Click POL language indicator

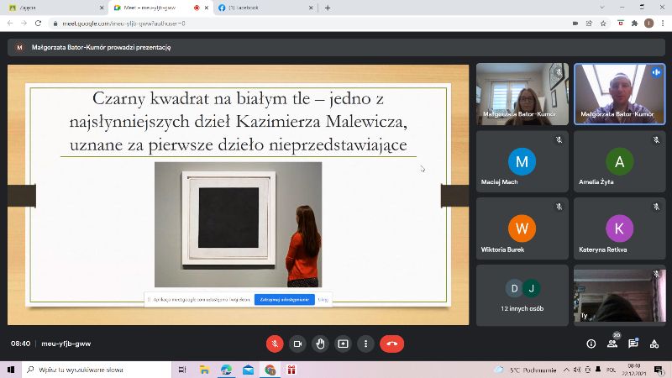point(612,370)
